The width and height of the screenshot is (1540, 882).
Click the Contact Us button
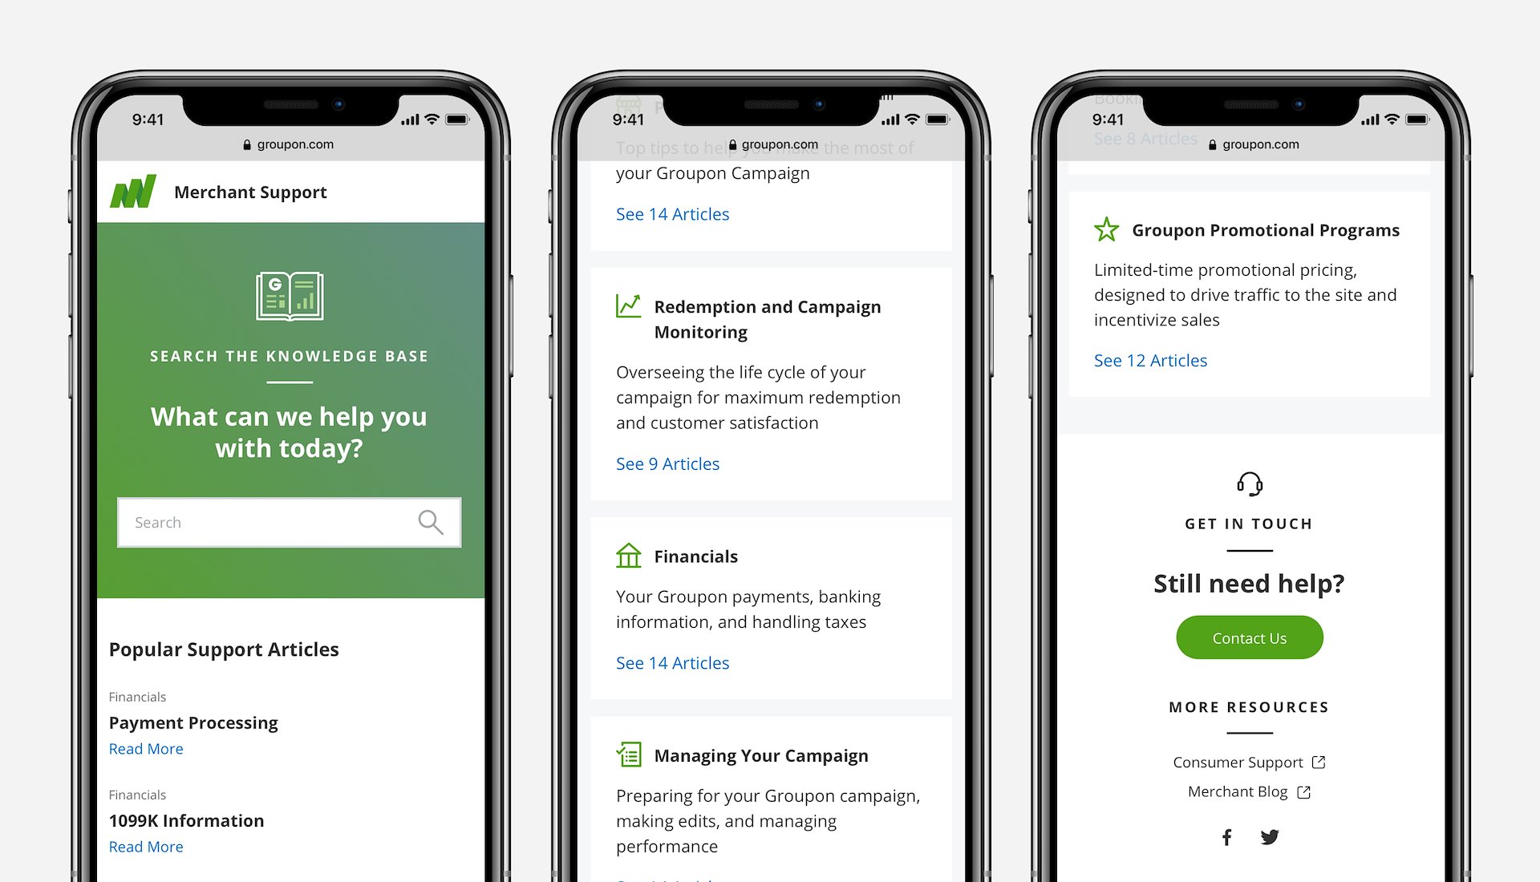pyautogui.click(x=1249, y=636)
